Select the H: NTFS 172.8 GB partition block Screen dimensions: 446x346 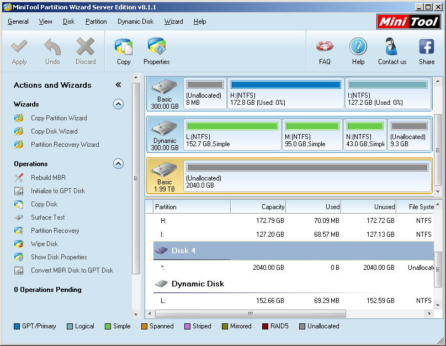[286, 94]
